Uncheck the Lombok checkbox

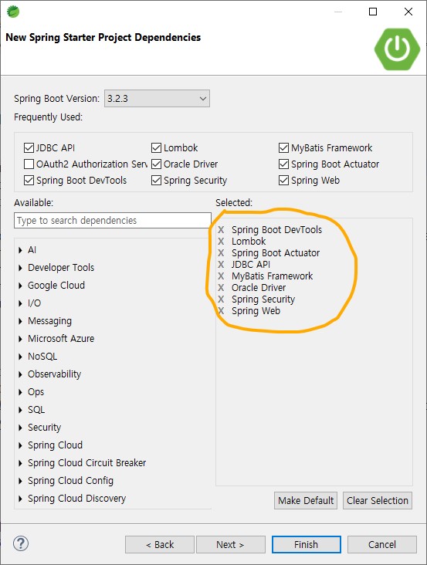point(157,147)
